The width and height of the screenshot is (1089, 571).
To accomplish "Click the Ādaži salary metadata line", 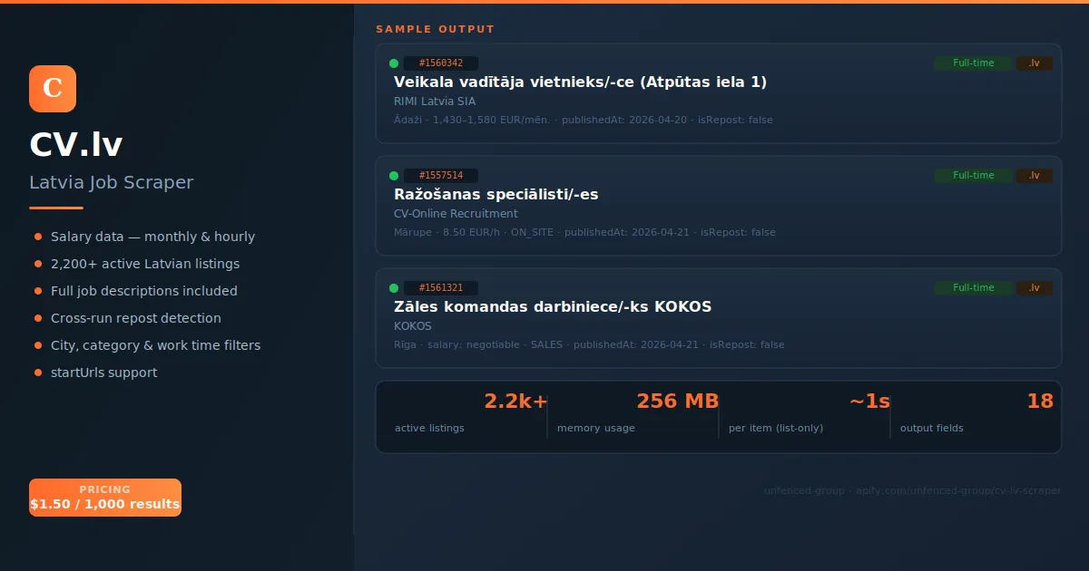I will [x=584, y=120].
